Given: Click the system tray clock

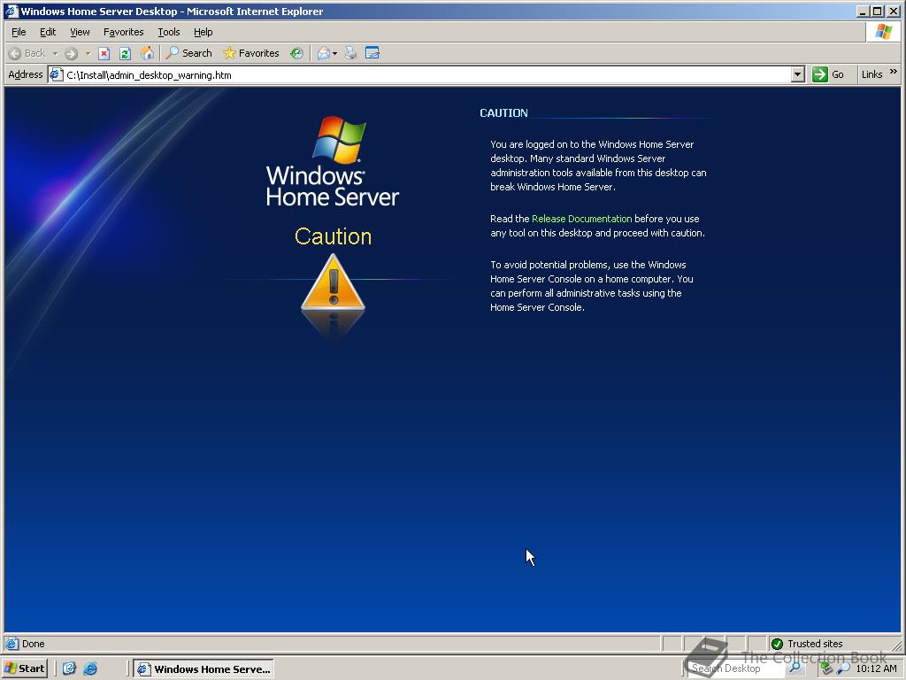Looking at the screenshot, I should (876, 668).
